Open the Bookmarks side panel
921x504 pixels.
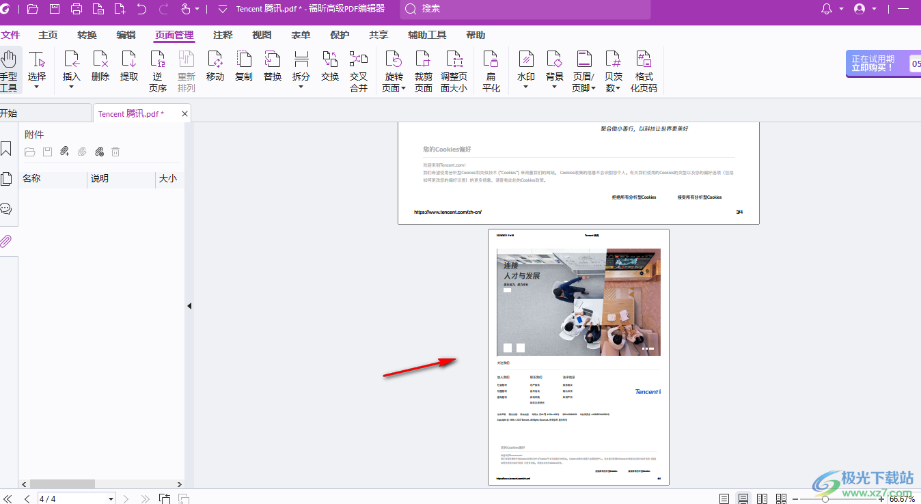6,149
